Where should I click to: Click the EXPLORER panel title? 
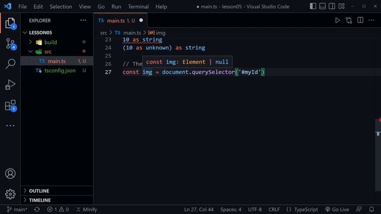(x=40, y=21)
